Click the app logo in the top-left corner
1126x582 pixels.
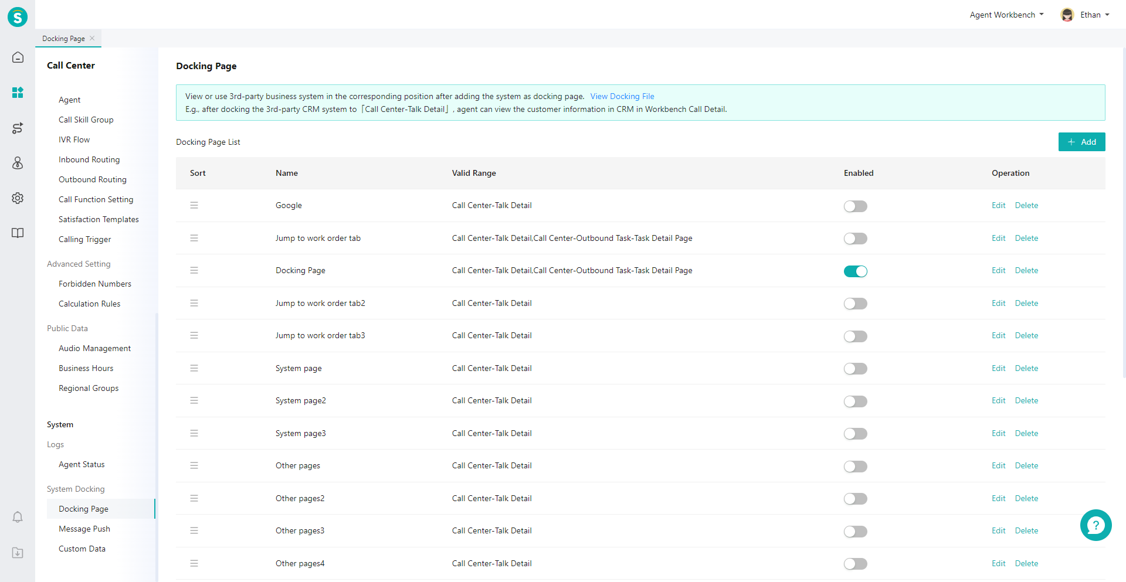tap(18, 17)
